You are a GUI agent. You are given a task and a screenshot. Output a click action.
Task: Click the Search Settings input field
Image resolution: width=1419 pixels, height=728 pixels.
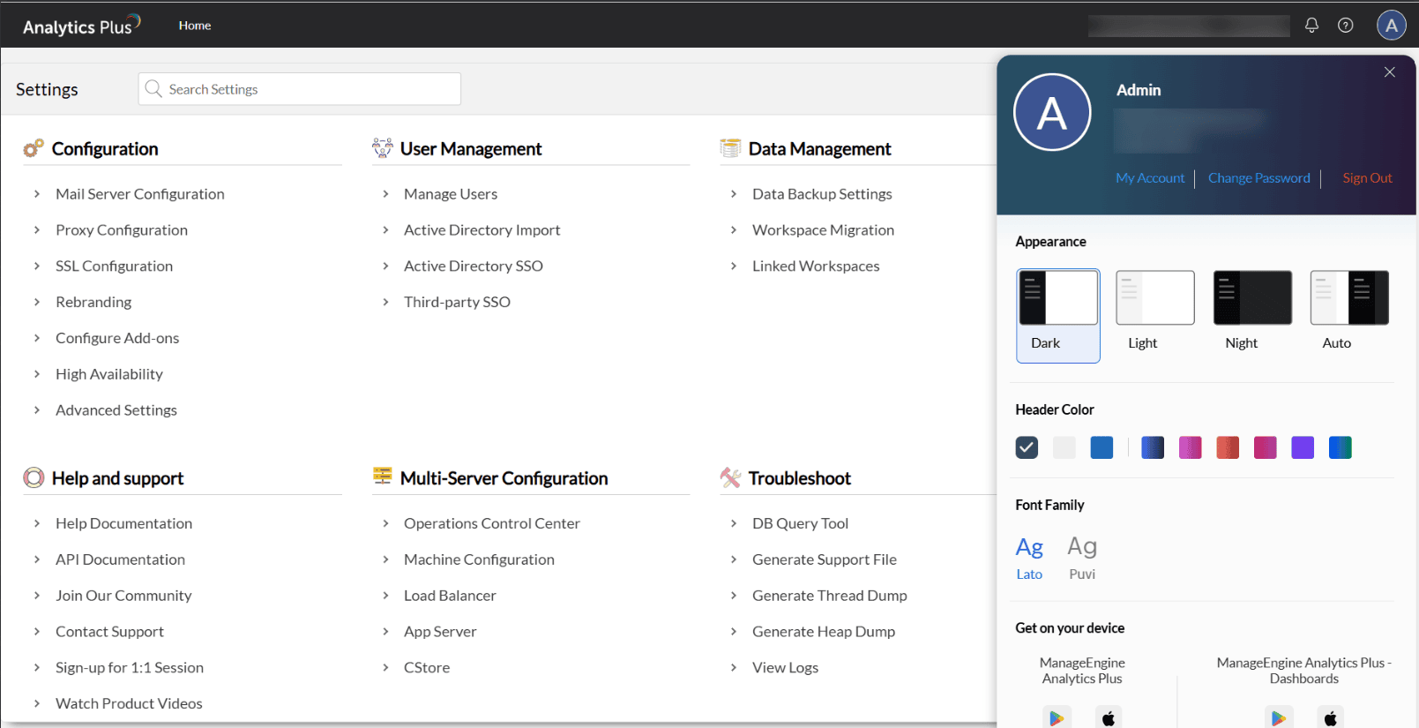click(309, 89)
